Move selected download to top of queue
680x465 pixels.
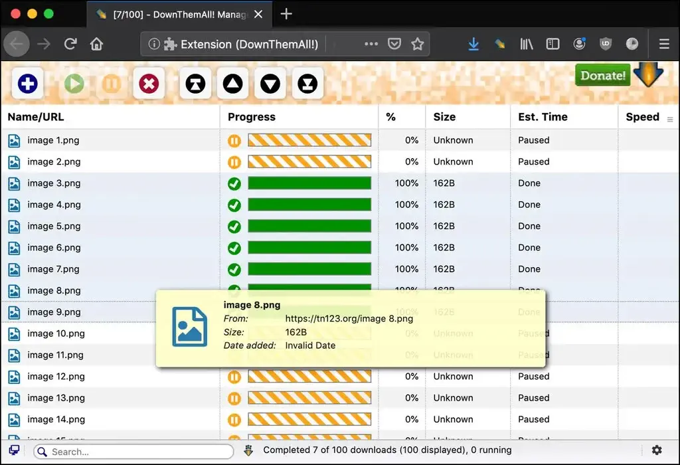click(x=195, y=84)
